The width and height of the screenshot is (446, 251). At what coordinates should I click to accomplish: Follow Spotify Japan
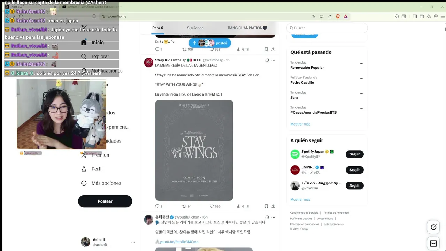click(354, 154)
